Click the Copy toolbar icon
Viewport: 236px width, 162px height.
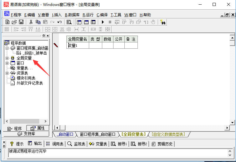tap(38, 22)
